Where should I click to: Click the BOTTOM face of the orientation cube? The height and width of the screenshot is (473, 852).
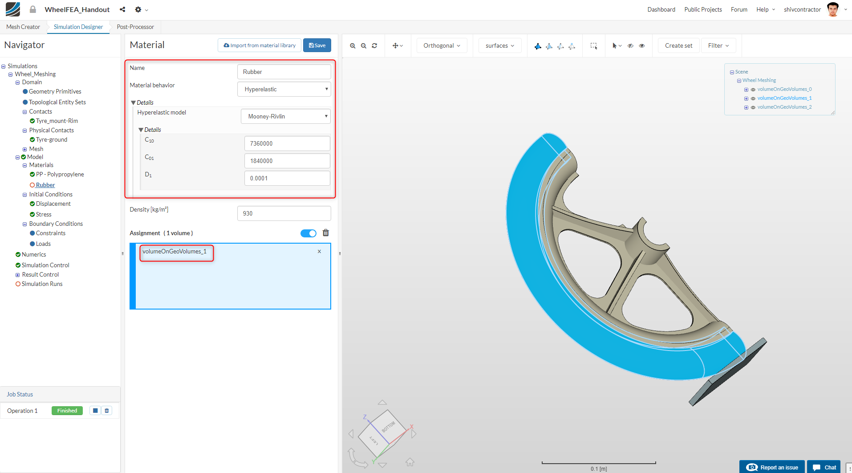[388, 427]
